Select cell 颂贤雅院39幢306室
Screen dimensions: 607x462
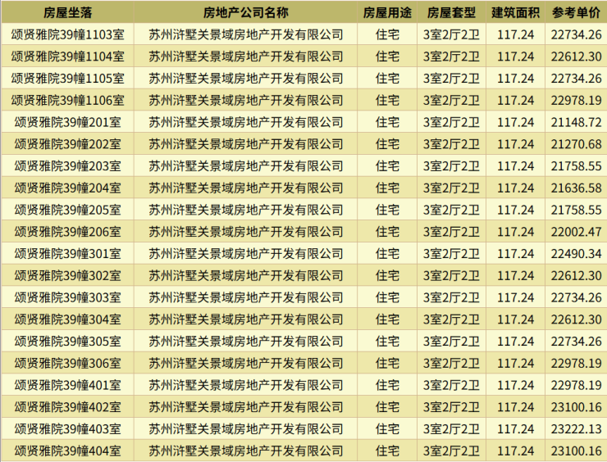click(x=68, y=364)
